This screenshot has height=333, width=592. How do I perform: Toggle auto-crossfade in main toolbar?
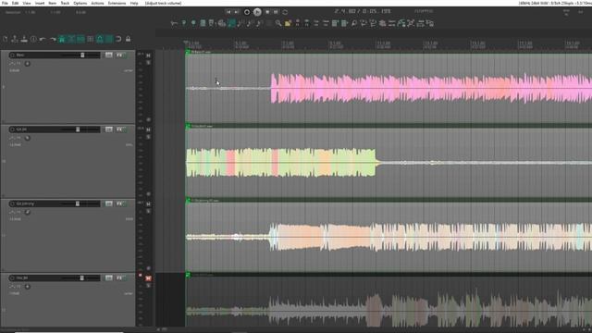(x=71, y=39)
